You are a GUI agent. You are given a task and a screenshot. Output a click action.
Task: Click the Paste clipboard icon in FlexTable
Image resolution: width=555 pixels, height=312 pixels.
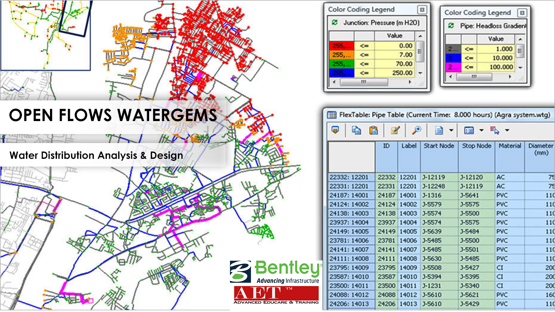click(x=373, y=130)
